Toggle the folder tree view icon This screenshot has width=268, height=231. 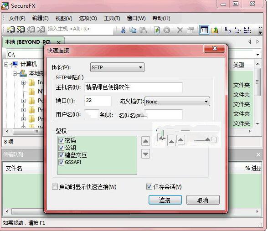(x=204, y=30)
